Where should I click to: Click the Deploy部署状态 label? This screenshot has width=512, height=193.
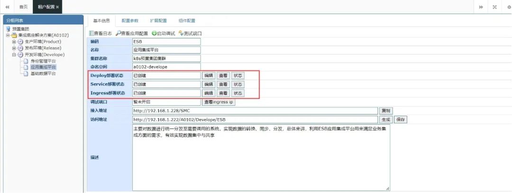point(108,75)
